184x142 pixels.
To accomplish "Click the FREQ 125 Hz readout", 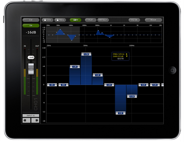I will [x=119, y=54].
